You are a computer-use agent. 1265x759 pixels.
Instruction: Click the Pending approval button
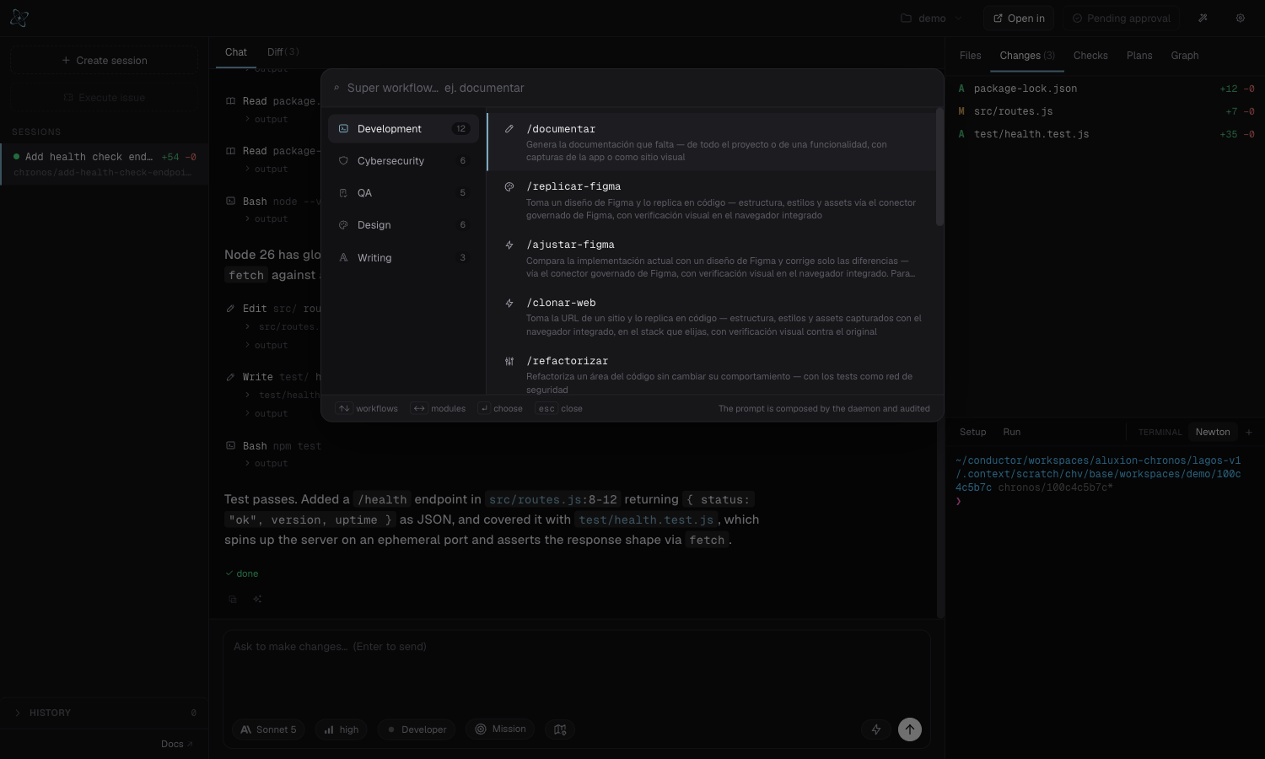pyautogui.click(x=1122, y=19)
